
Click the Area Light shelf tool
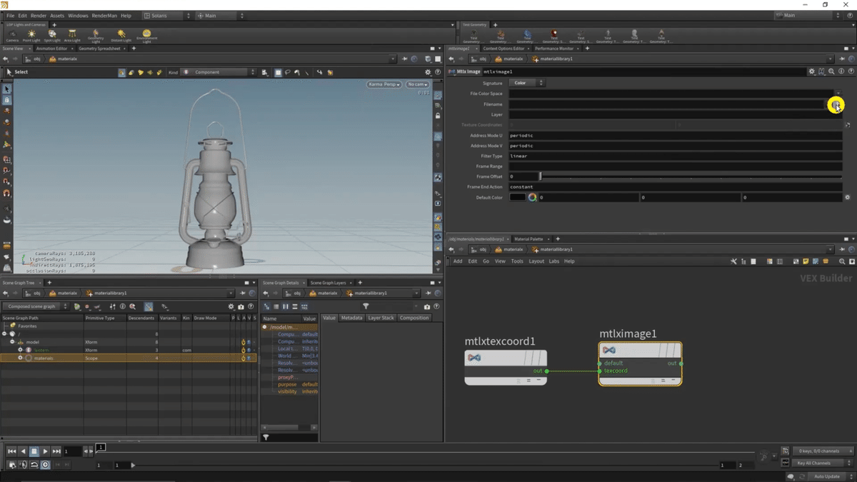(x=73, y=36)
